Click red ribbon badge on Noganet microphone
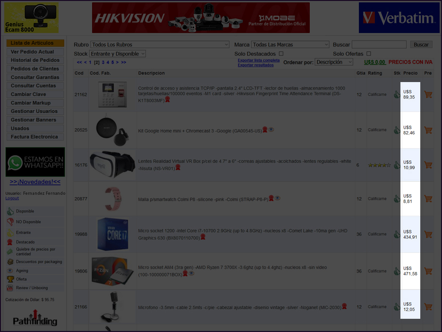 (345, 306)
